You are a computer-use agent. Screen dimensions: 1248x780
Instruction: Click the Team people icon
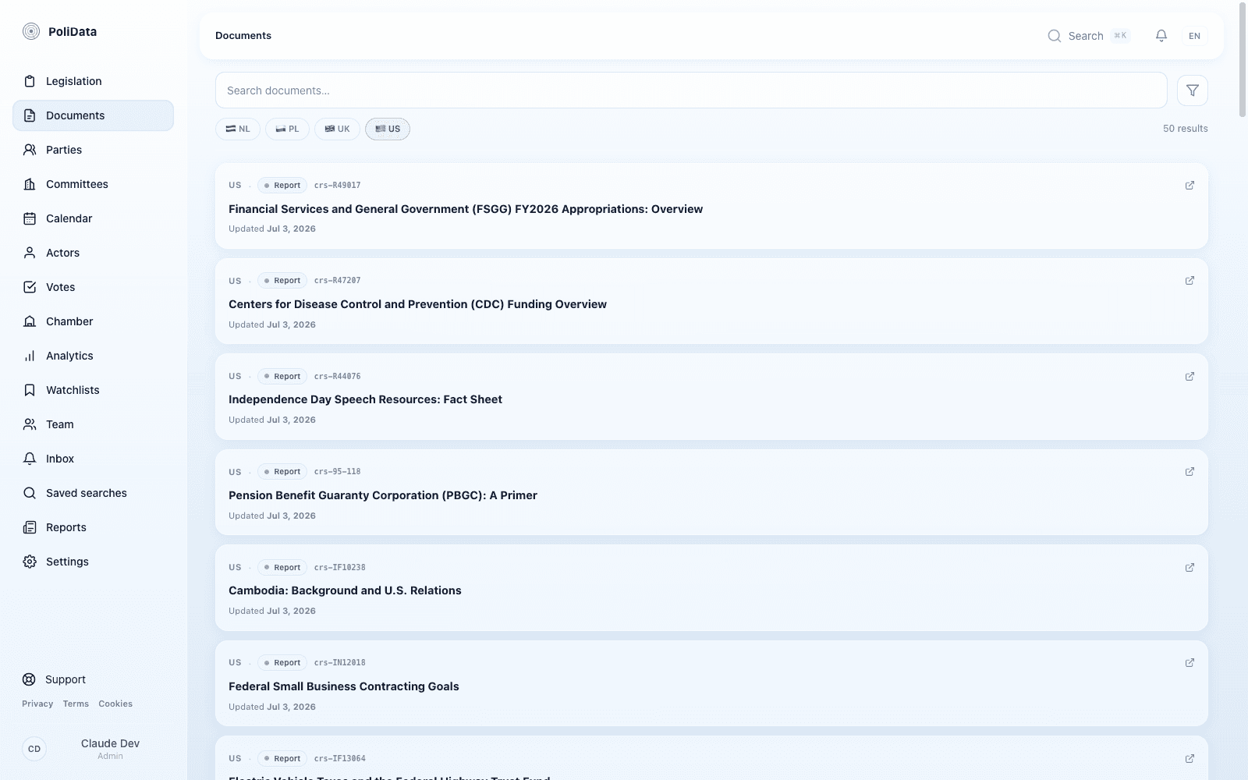click(30, 424)
